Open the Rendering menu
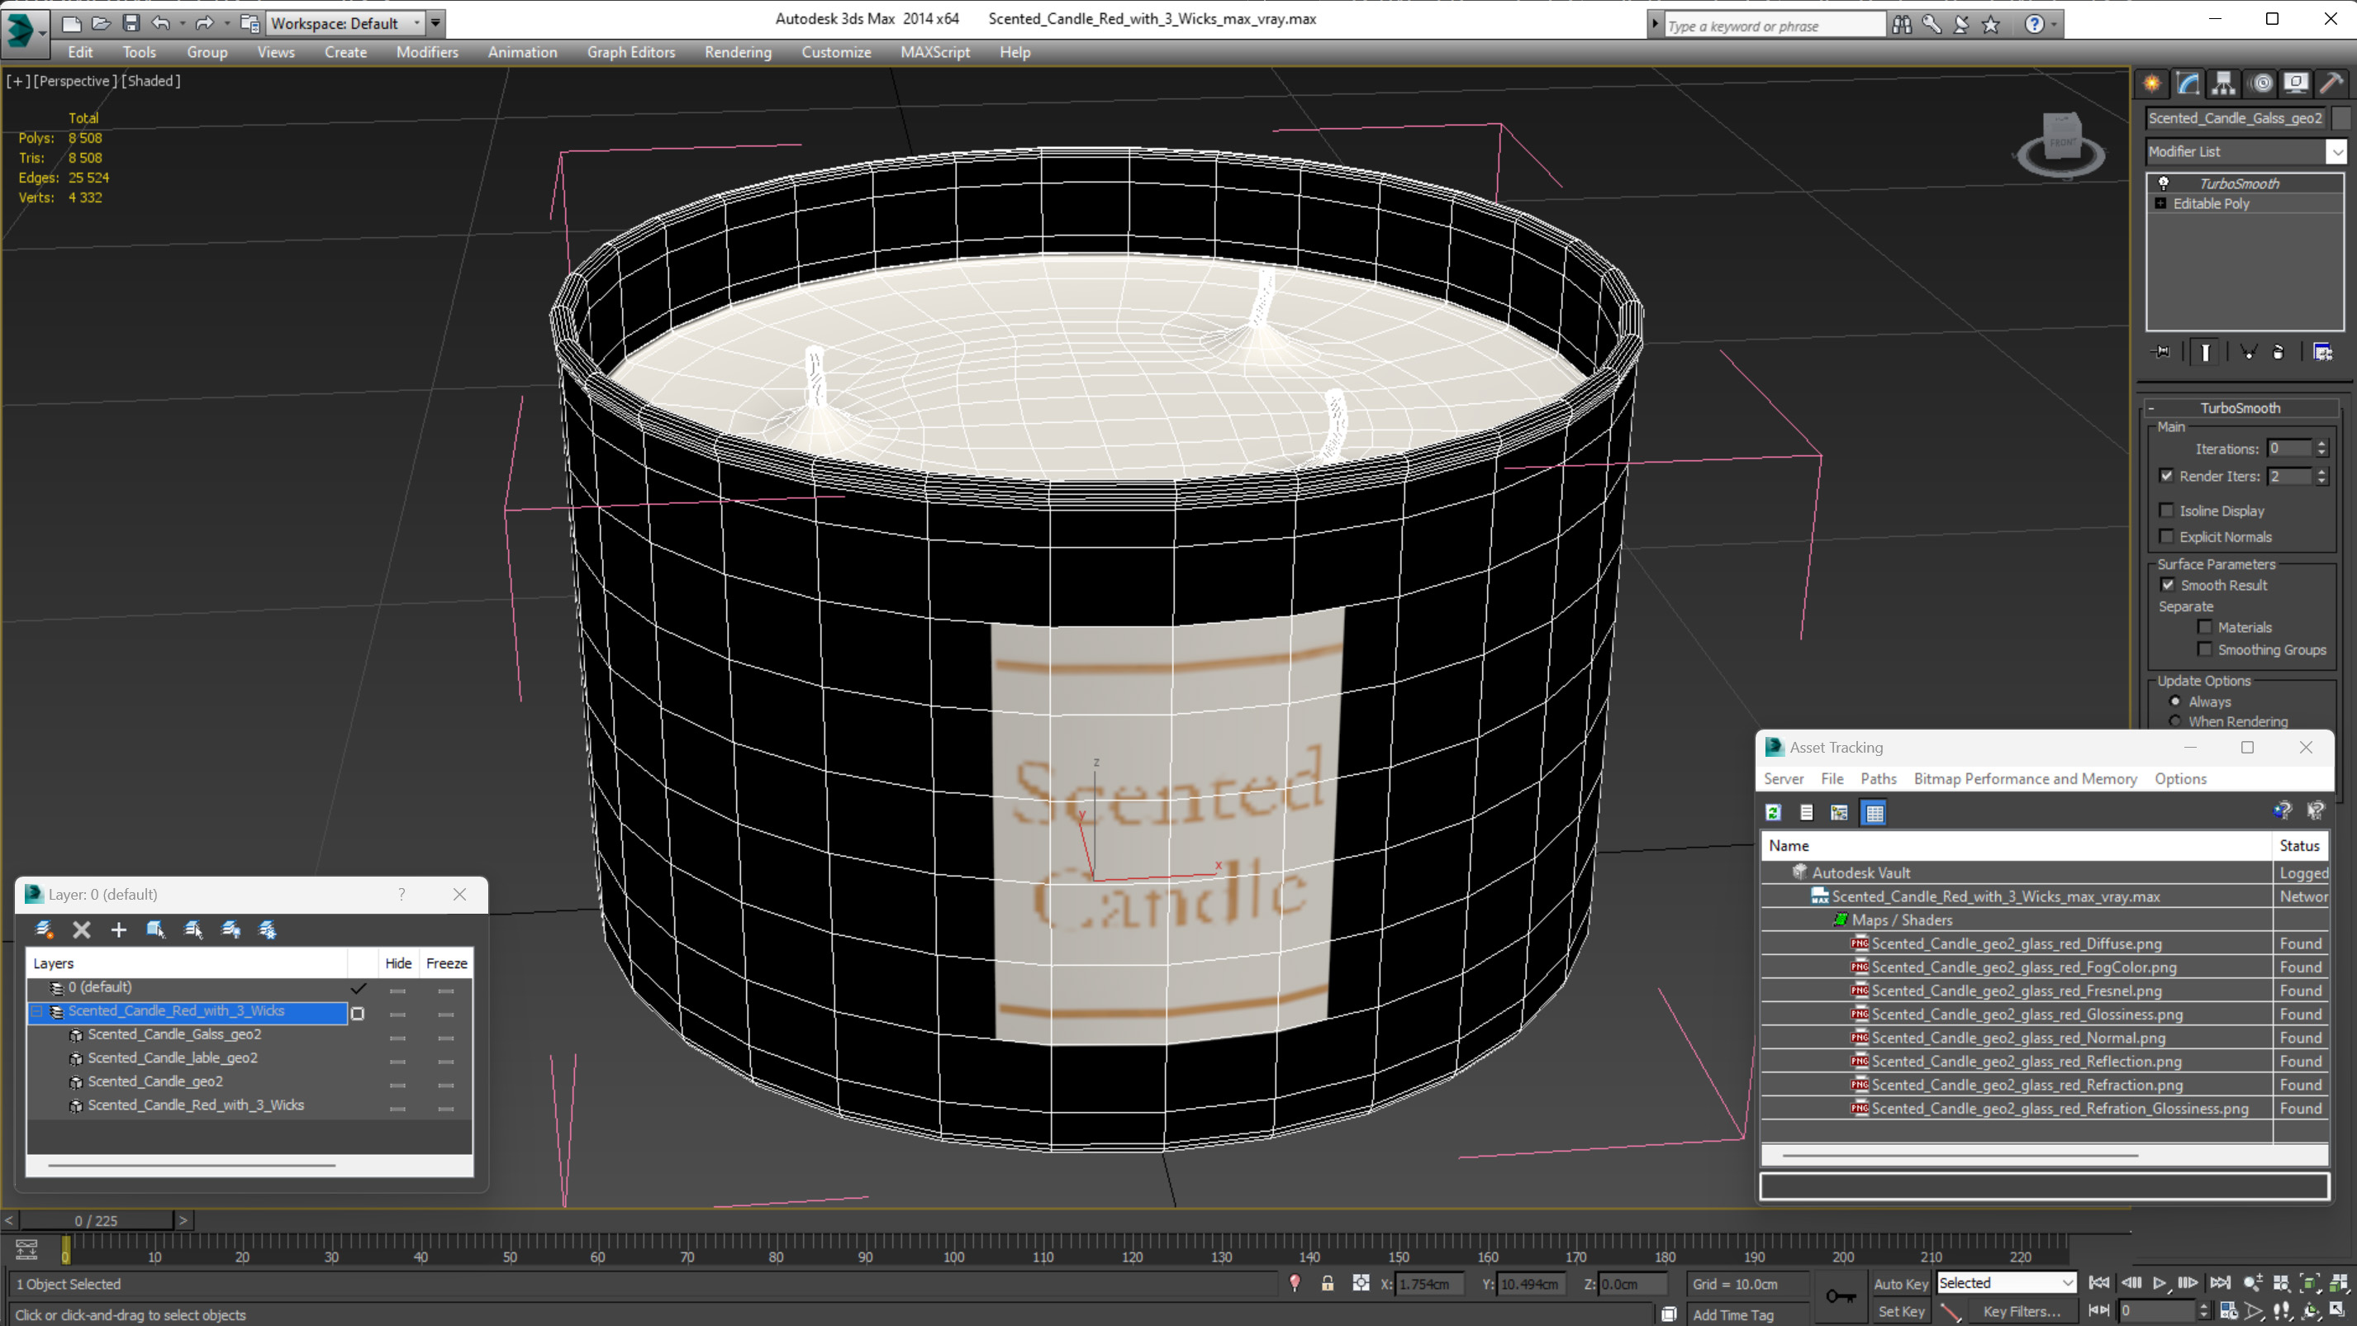This screenshot has height=1326, width=2357. click(x=738, y=52)
